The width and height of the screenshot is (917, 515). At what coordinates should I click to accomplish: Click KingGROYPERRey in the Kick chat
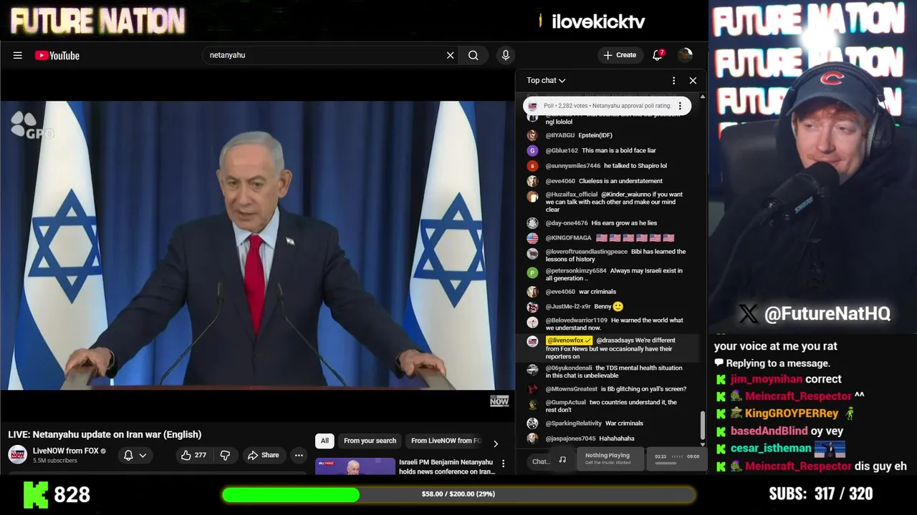pos(792,413)
